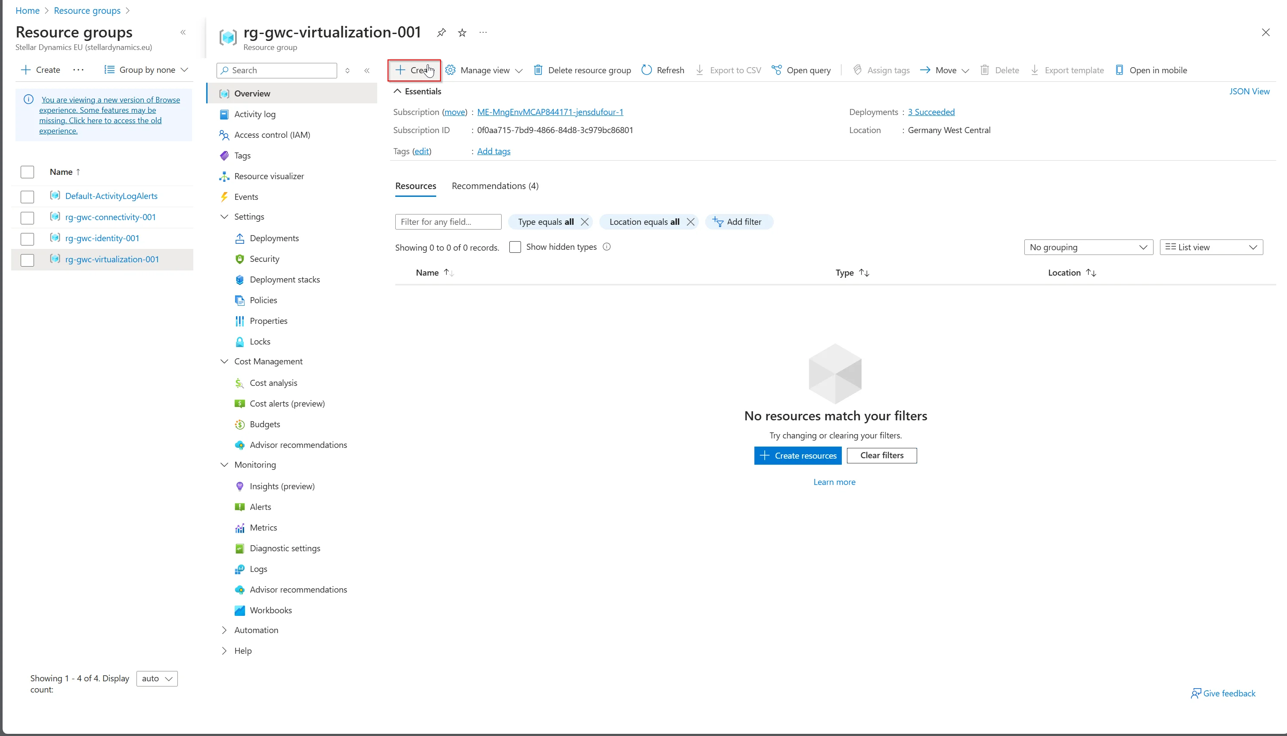Expand the Automation menu section
1287x736 pixels.
coord(224,630)
